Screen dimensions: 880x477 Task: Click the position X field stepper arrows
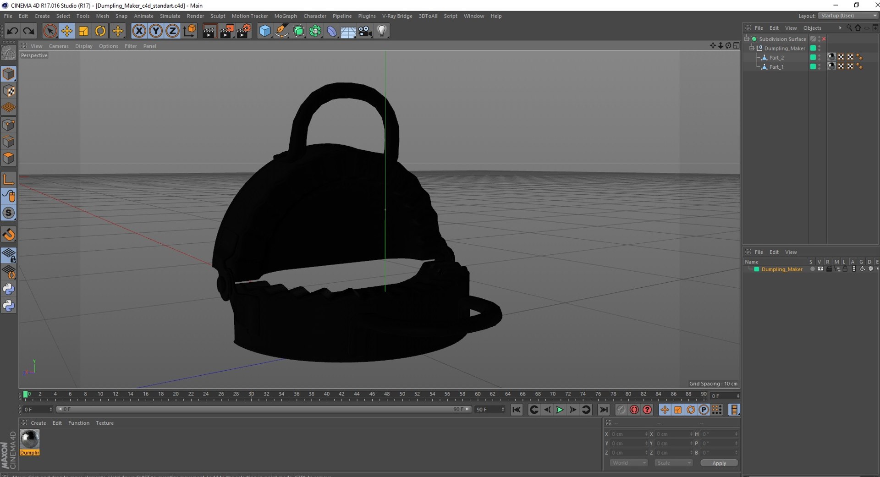(x=646, y=434)
